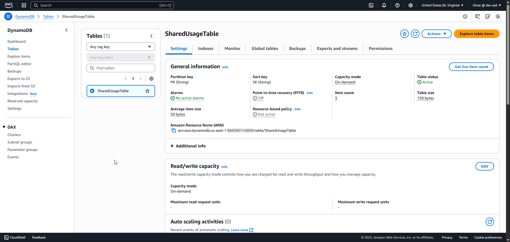Open Exports to S3 in sidebar
510x242 pixels.
click(19, 79)
